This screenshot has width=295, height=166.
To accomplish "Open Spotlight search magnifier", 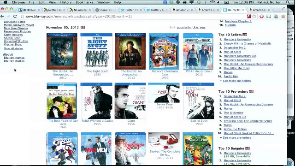I will [x=288, y=2].
